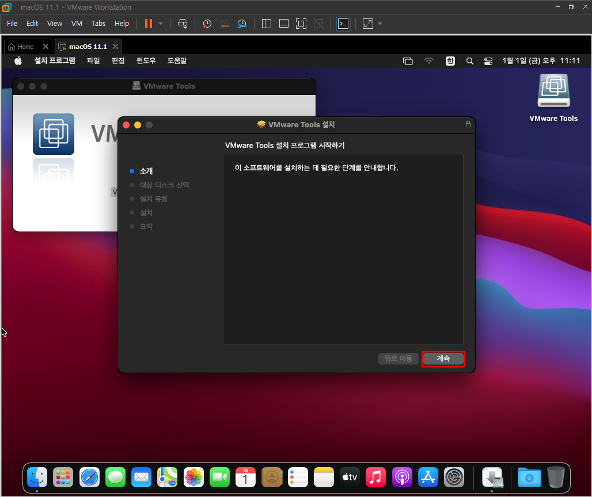
Task: Open VMware View menu
Action: (54, 24)
